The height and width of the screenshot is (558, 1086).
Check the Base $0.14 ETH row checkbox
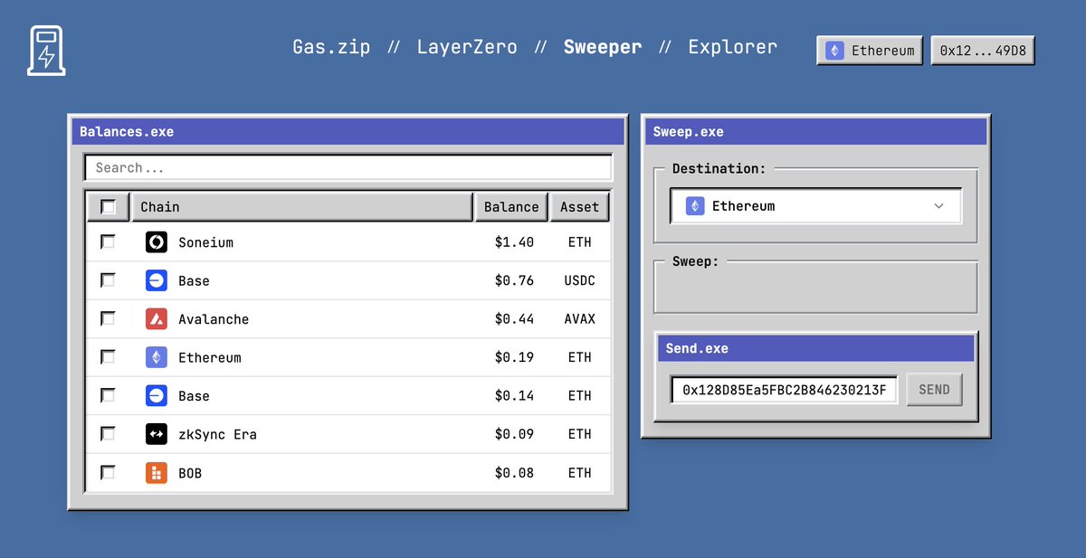pyautogui.click(x=108, y=395)
